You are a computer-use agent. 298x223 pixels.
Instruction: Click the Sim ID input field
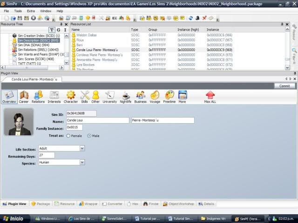[x=81, y=113]
